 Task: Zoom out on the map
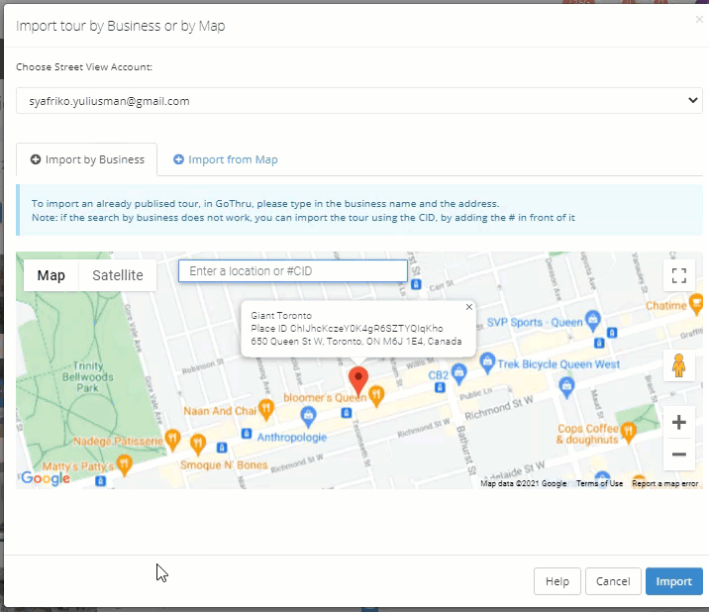(x=678, y=455)
